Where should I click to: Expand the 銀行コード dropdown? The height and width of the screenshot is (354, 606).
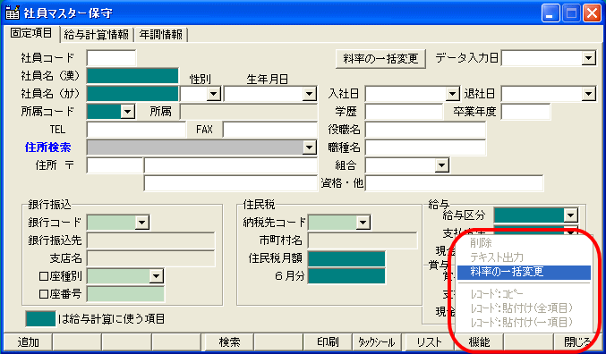pyautogui.click(x=141, y=223)
